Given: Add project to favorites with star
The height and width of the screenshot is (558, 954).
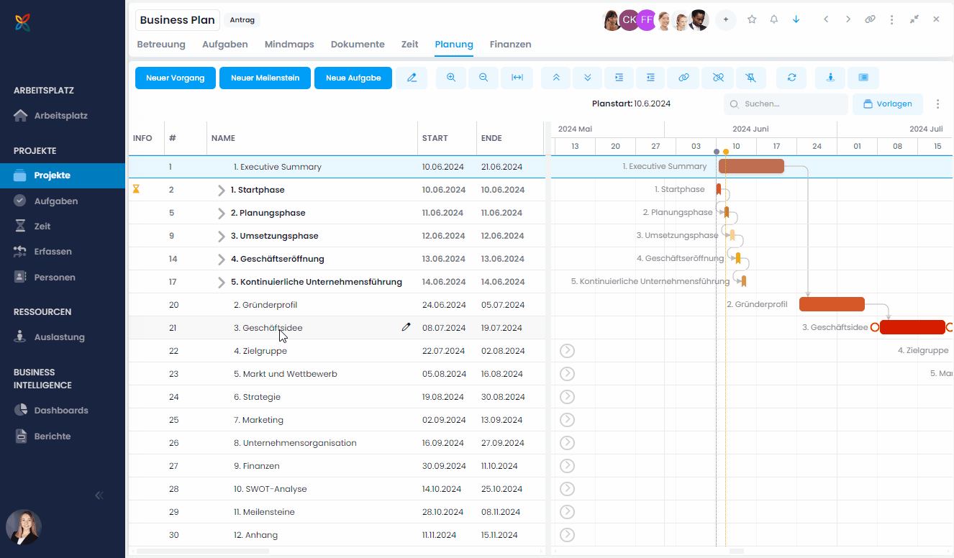Looking at the screenshot, I should [752, 19].
